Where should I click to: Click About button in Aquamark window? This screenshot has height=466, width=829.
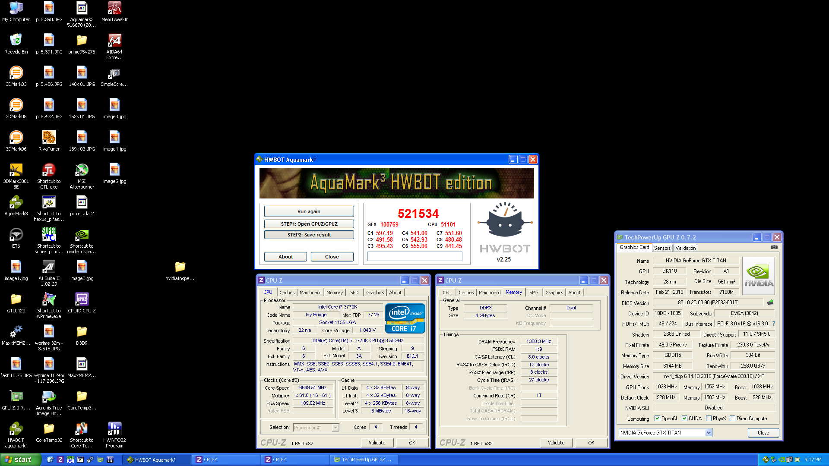pos(285,257)
